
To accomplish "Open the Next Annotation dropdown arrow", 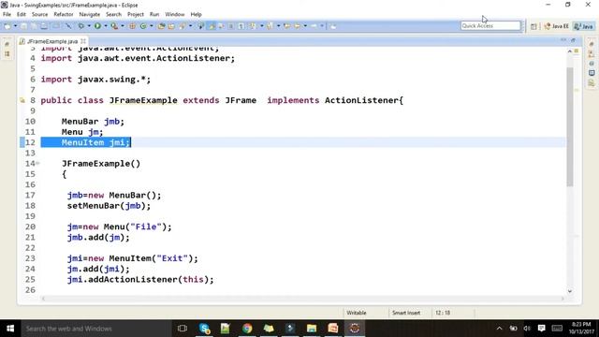I will pyautogui.click(x=261, y=26).
